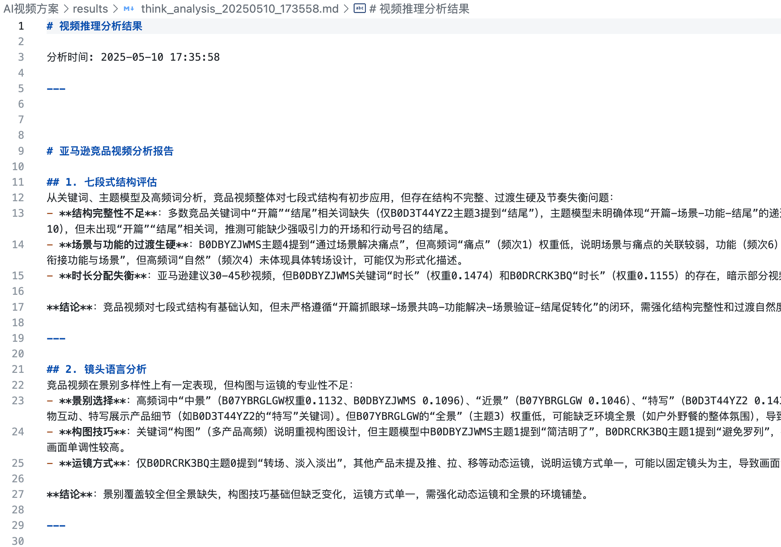781x547 pixels.
Task: Click line number 1 in gutter
Action: pyautogui.click(x=21, y=26)
